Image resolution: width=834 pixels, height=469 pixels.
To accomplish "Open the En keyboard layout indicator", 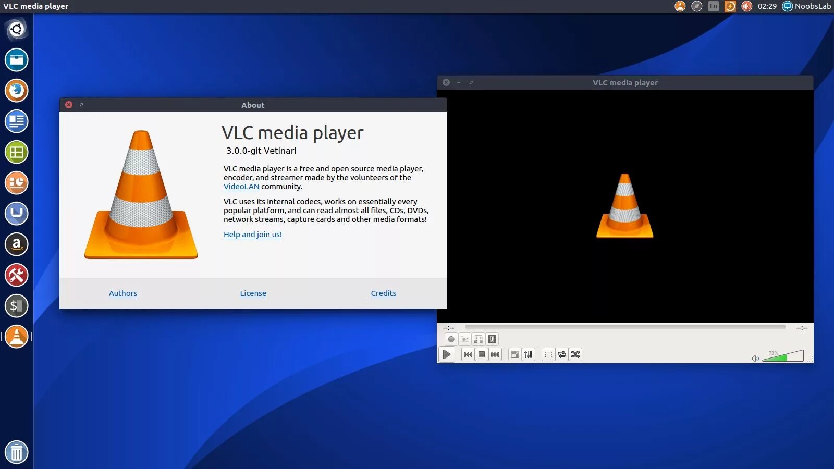I will point(714,6).
